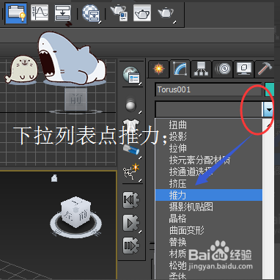Click the ViewCube 前 face in upper viewport

(75, 99)
